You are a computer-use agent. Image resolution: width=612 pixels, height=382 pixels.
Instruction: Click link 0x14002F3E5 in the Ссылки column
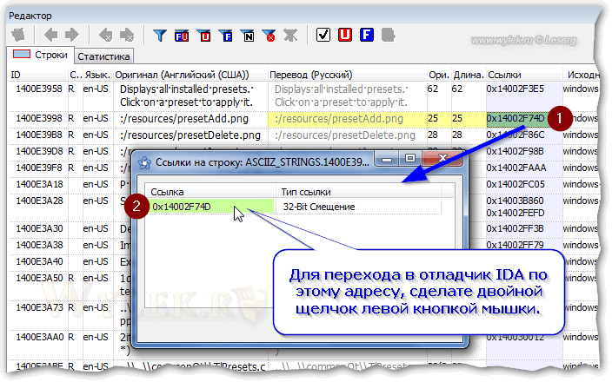pyautogui.click(x=515, y=89)
